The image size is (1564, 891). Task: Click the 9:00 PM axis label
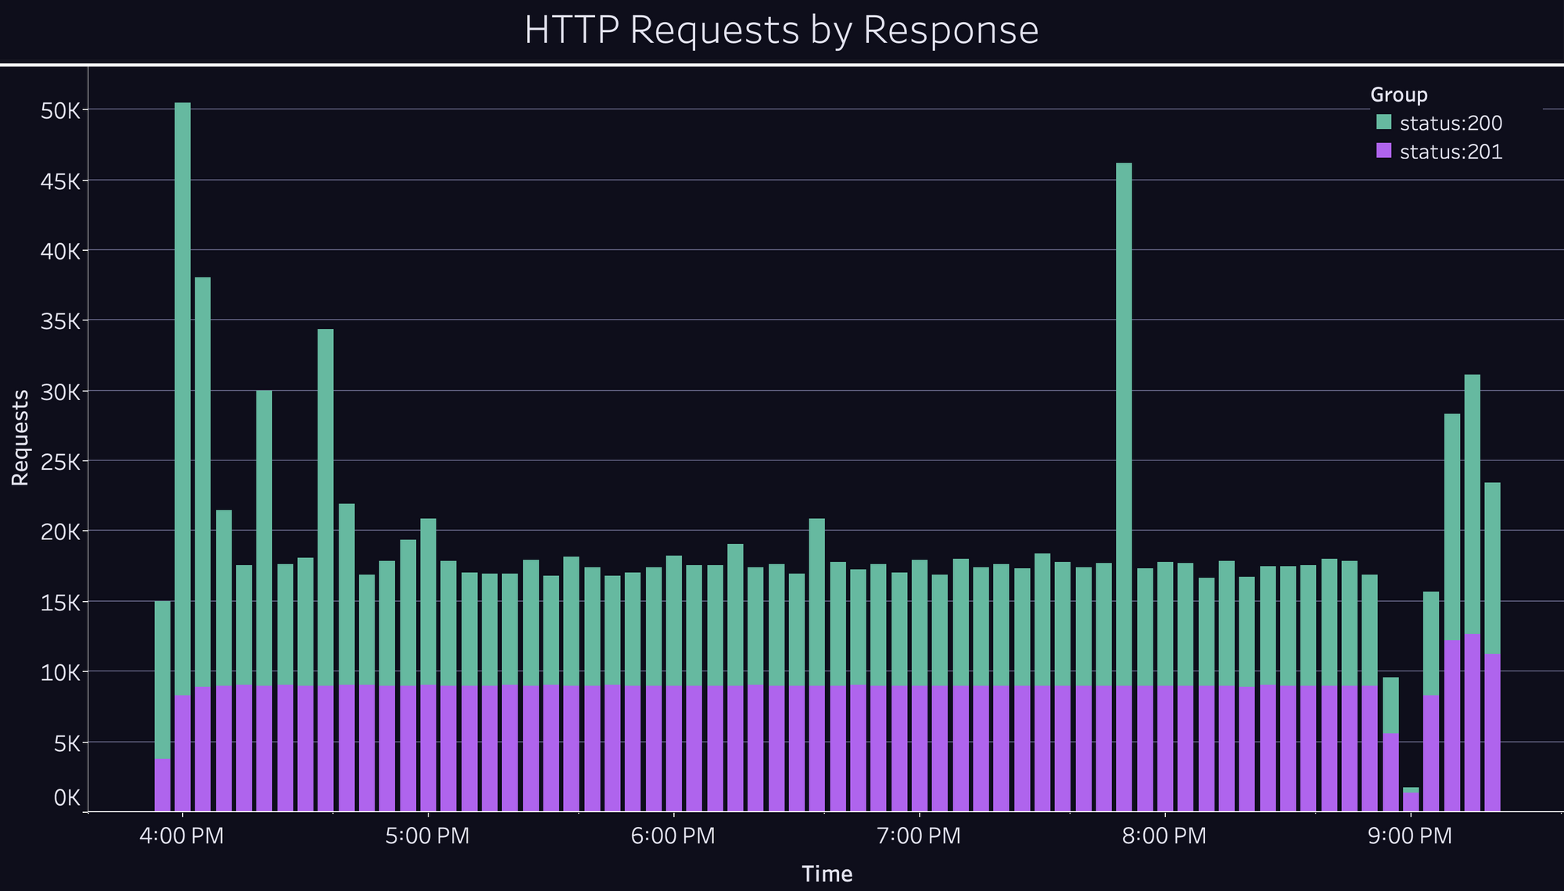[1410, 836]
